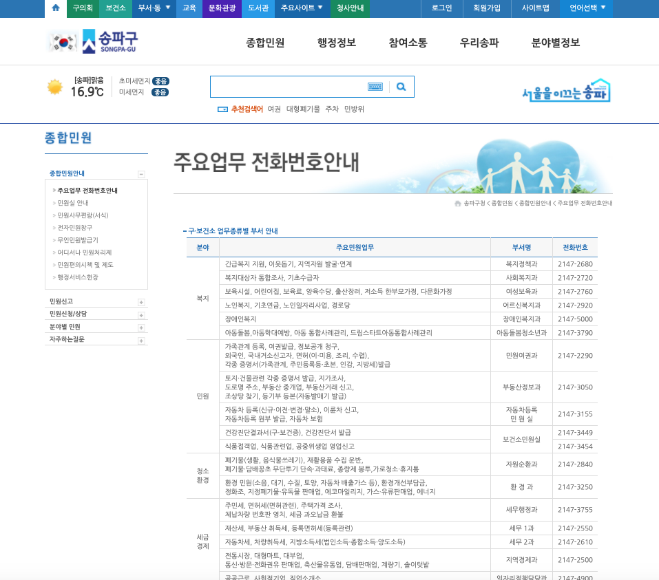Open the virtual keyboard icon in the search box

point(375,86)
